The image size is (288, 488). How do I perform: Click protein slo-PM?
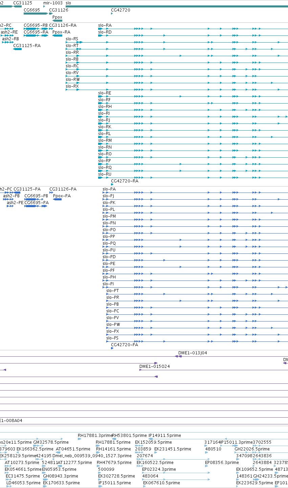pyautogui.click(x=109, y=216)
